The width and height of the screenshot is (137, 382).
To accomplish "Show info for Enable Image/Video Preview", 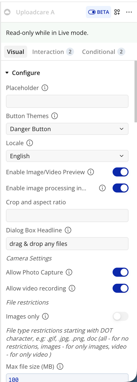I will coord(91,172).
